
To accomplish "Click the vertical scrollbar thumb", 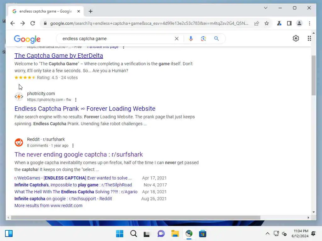I will point(314,75).
